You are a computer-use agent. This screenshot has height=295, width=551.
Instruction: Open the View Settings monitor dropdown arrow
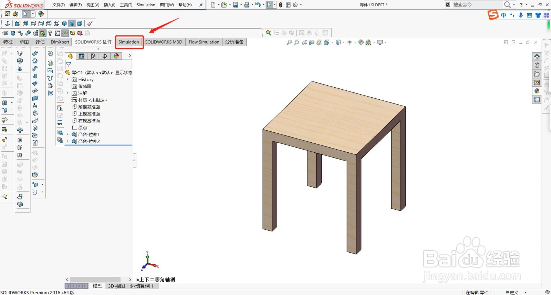(x=385, y=42)
